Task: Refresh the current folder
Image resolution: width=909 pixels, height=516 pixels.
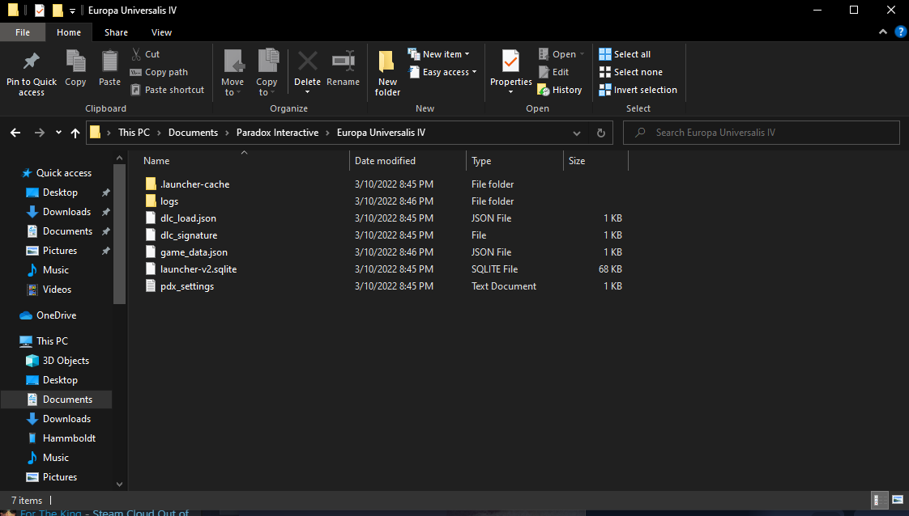Action: click(x=601, y=133)
